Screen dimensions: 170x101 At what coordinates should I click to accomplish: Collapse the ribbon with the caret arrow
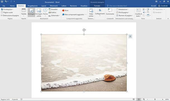[x=168, y=19]
